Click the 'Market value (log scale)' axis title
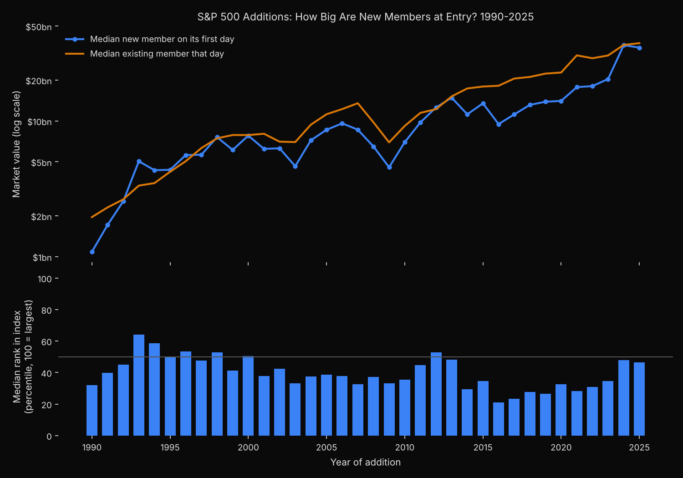The height and width of the screenshot is (478, 683). tap(16, 144)
